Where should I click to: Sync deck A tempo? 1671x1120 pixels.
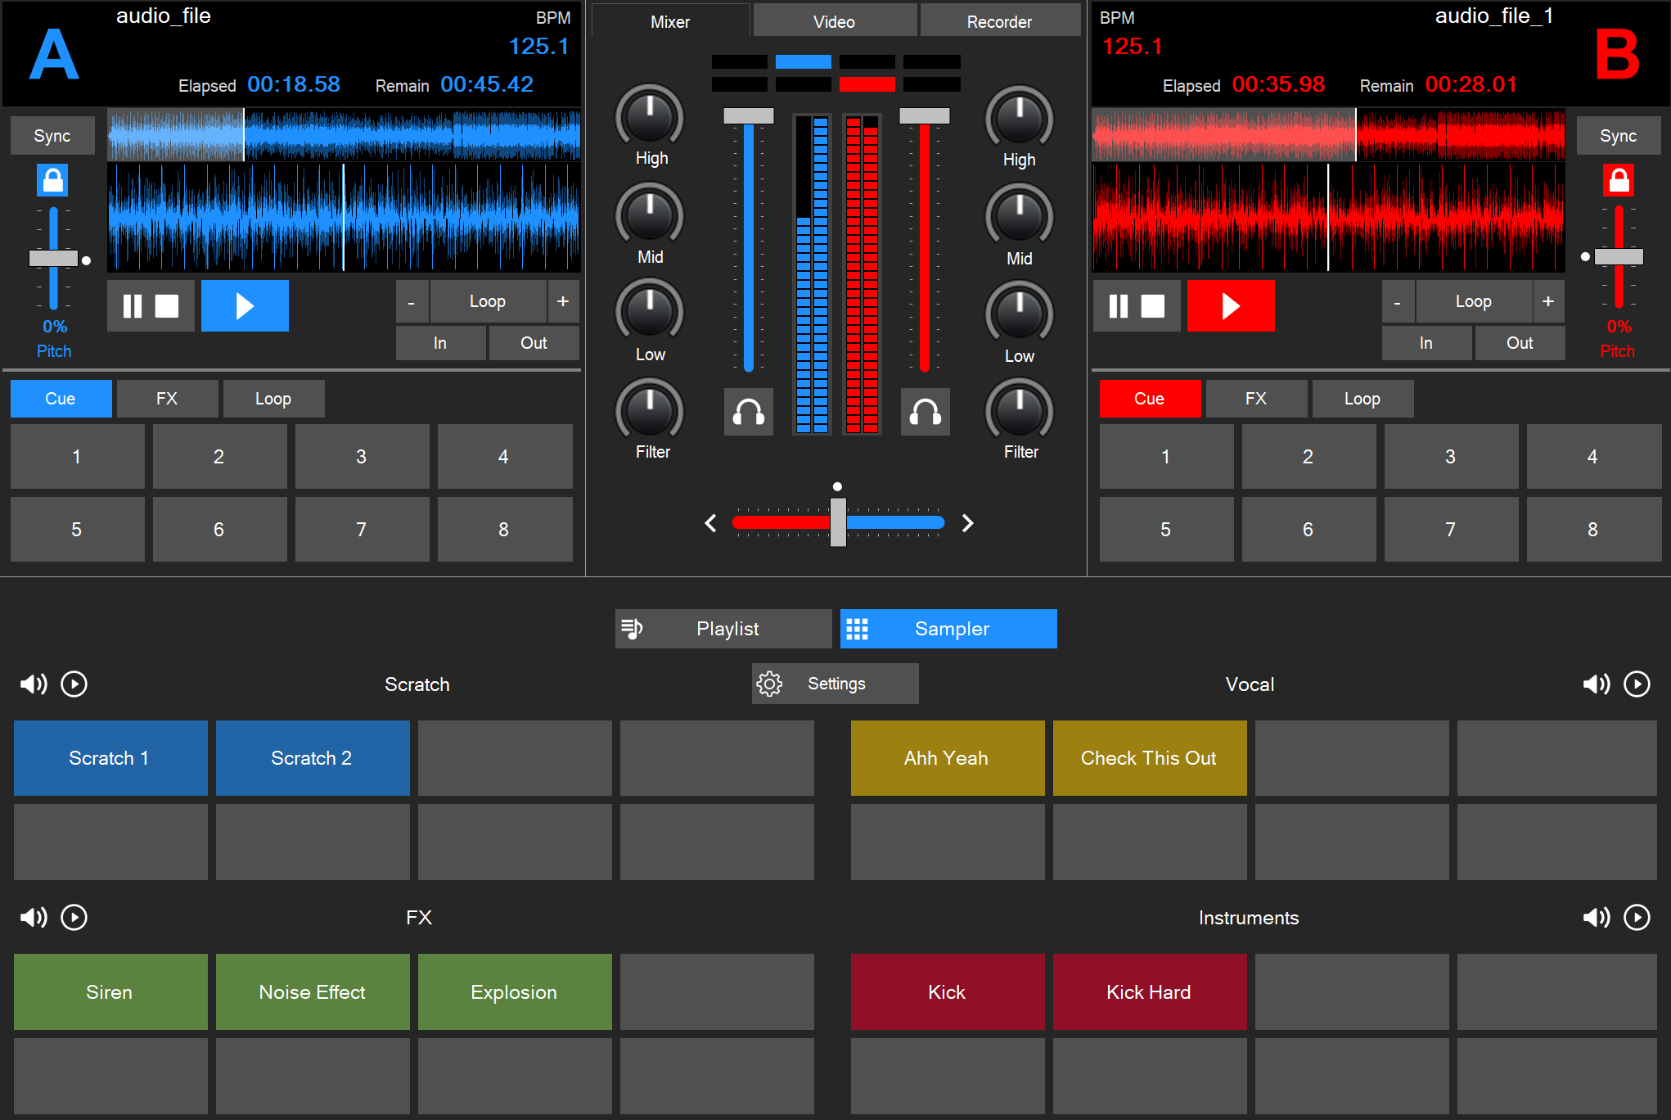click(52, 136)
